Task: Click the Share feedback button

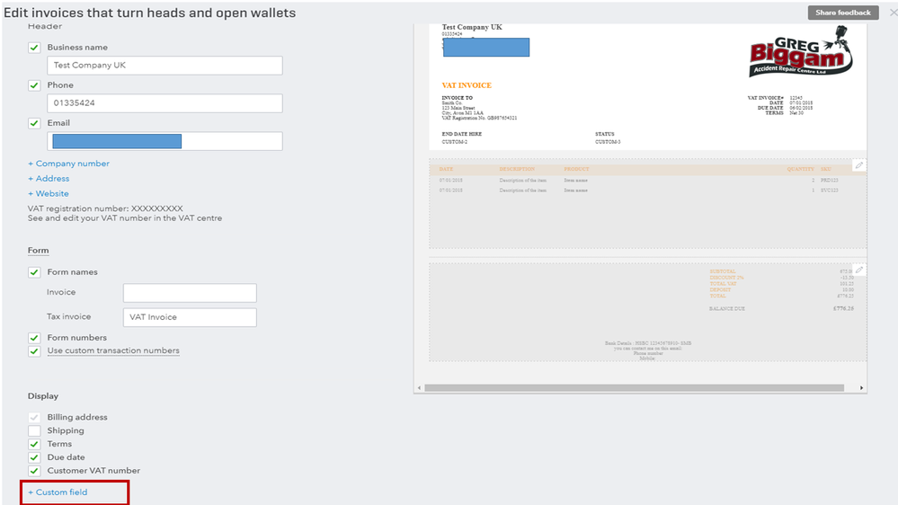Action: (x=843, y=12)
